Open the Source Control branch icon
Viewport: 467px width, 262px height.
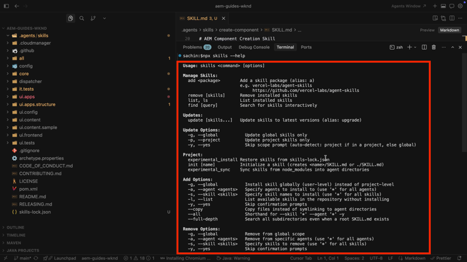[93, 19]
